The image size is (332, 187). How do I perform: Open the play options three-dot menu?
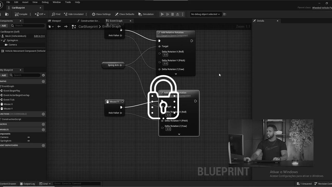pos(182,14)
